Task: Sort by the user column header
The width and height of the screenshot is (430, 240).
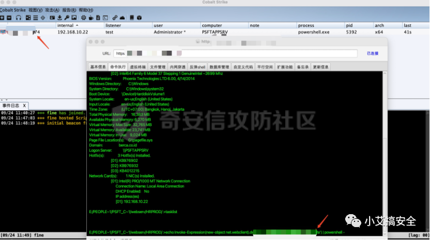Action: coord(176,25)
